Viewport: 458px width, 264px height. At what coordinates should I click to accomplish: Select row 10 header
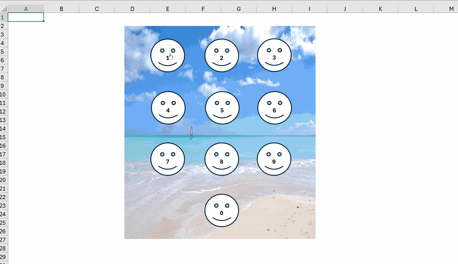coord(4,94)
